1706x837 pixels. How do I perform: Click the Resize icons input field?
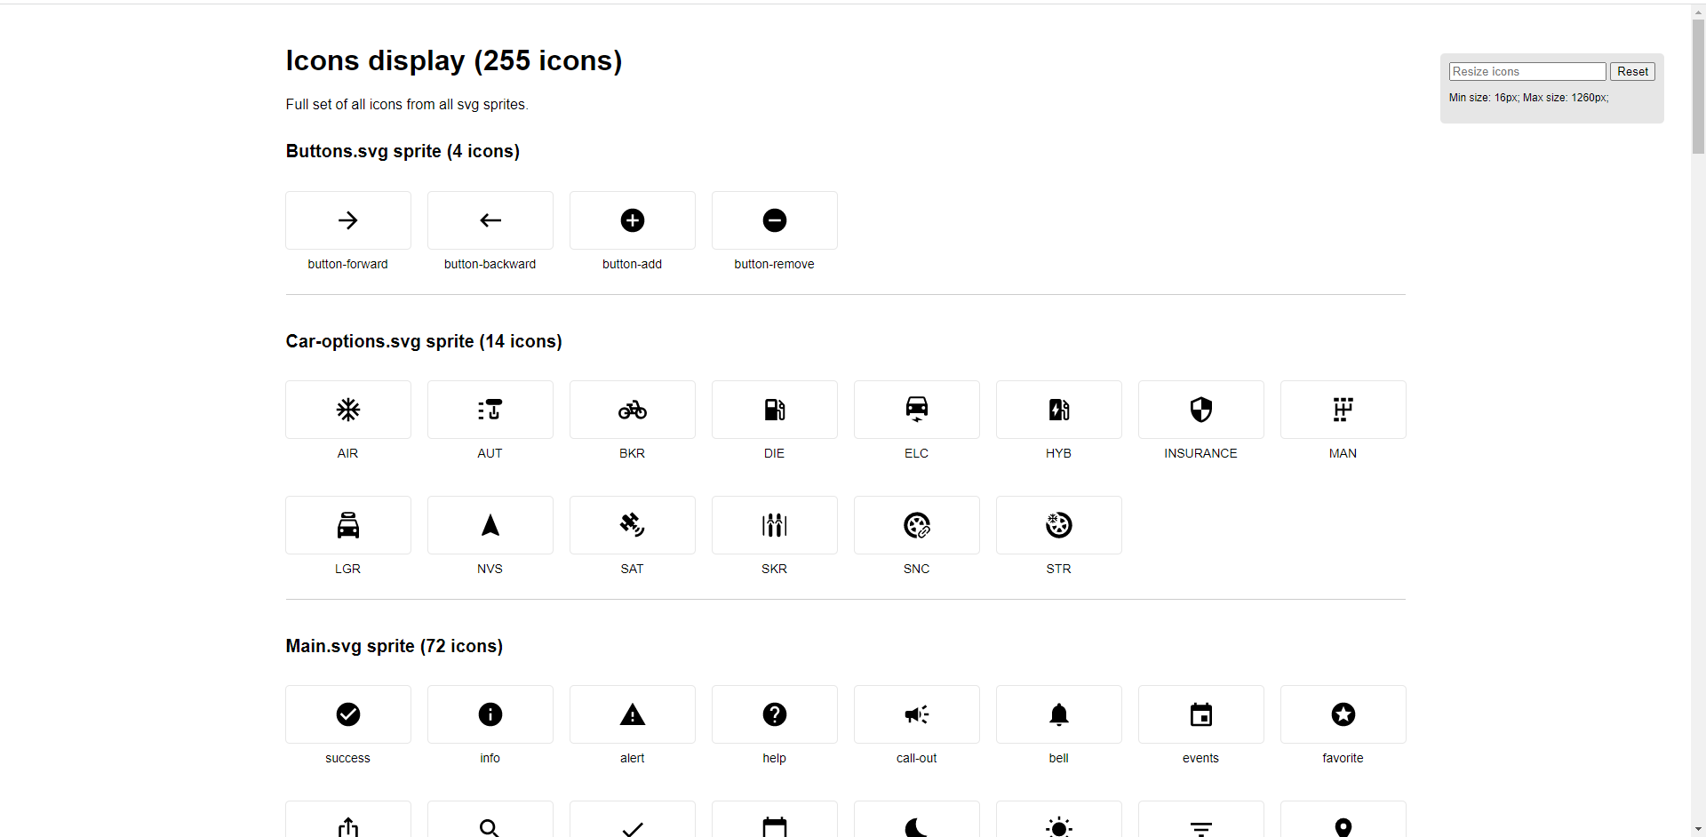pyautogui.click(x=1527, y=71)
